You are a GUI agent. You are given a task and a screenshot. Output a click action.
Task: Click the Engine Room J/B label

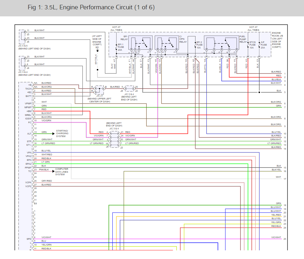click(276, 40)
